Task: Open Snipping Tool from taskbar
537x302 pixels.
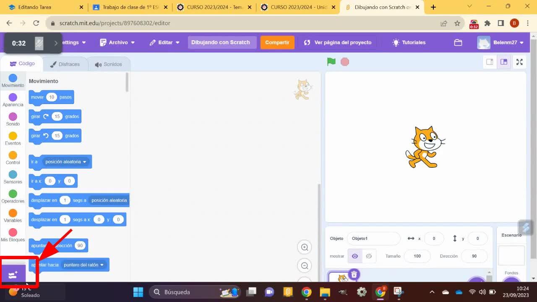Action: click(398, 292)
